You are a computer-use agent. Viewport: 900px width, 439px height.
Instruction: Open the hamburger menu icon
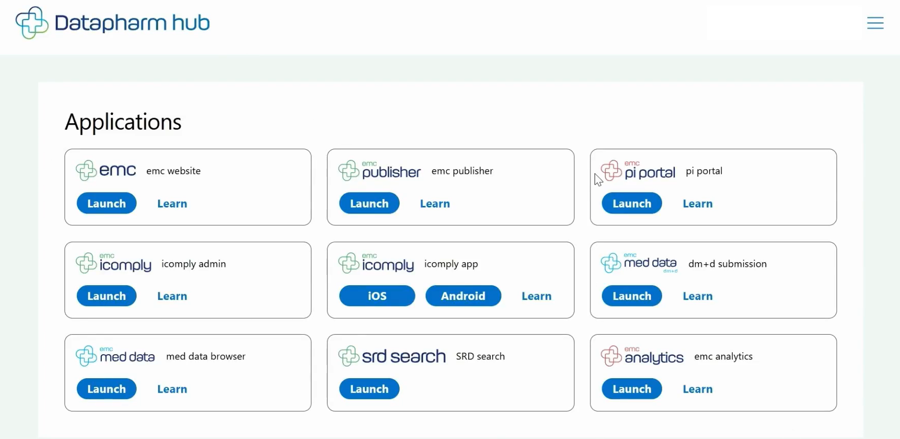click(x=875, y=23)
